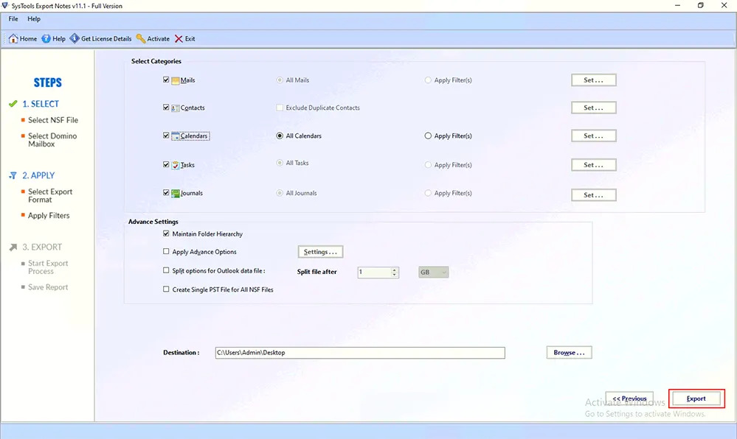Screen dimensions: 737x439
Task: Click the Select Domino Mailbox step
Action: (x=52, y=140)
